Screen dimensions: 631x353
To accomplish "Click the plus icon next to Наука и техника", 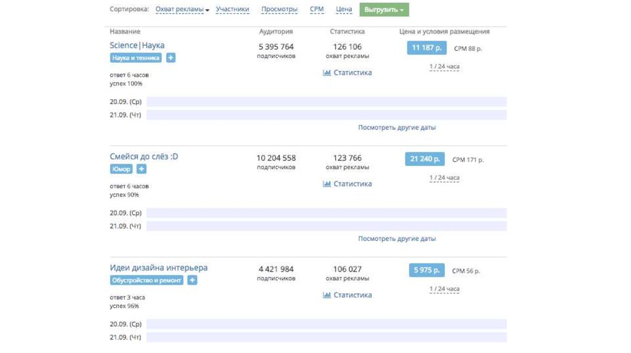I will 171,58.
